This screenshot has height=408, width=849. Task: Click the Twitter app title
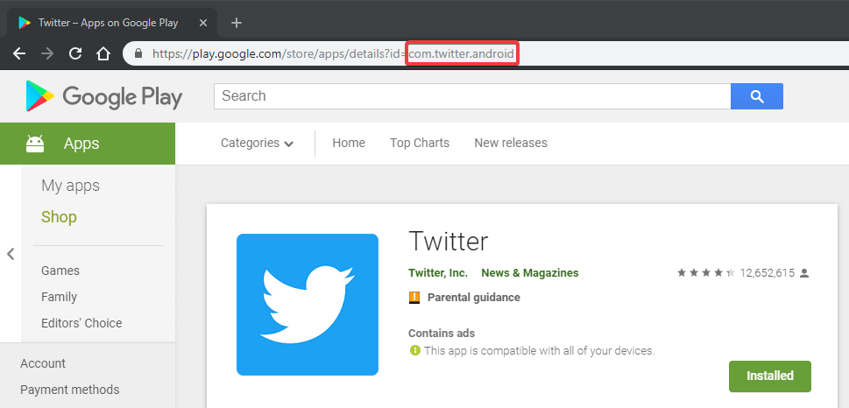449,242
